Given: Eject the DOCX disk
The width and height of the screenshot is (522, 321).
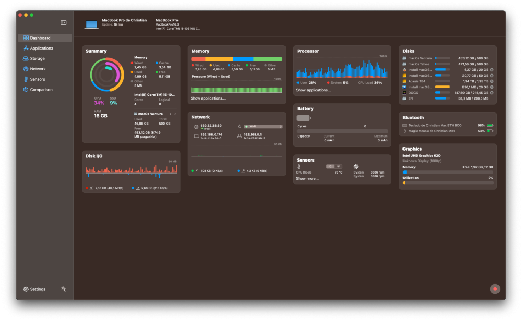Looking at the screenshot, I should 492,93.
